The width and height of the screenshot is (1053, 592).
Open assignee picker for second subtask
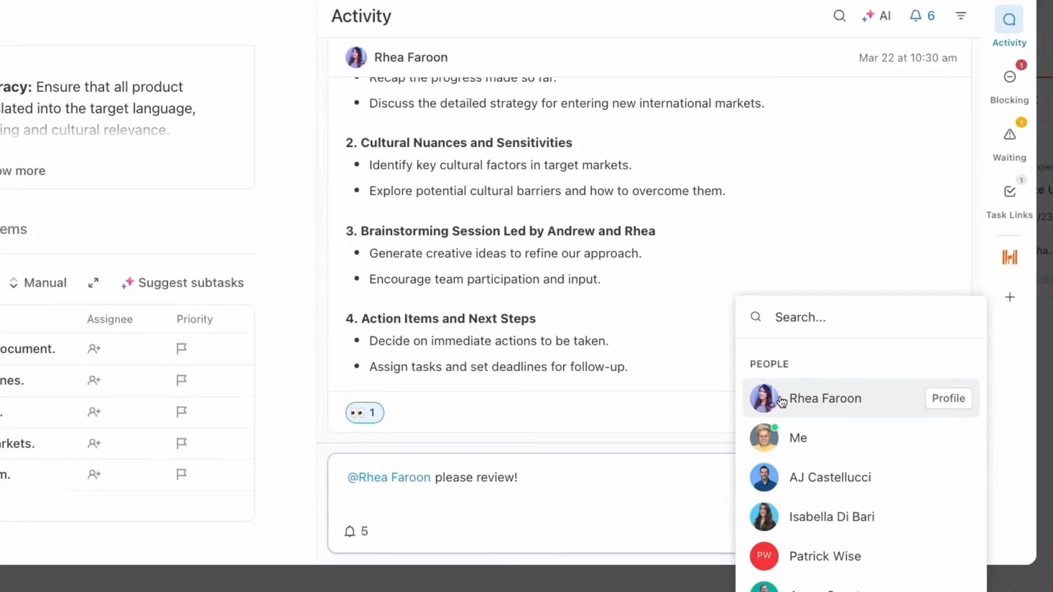point(94,380)
